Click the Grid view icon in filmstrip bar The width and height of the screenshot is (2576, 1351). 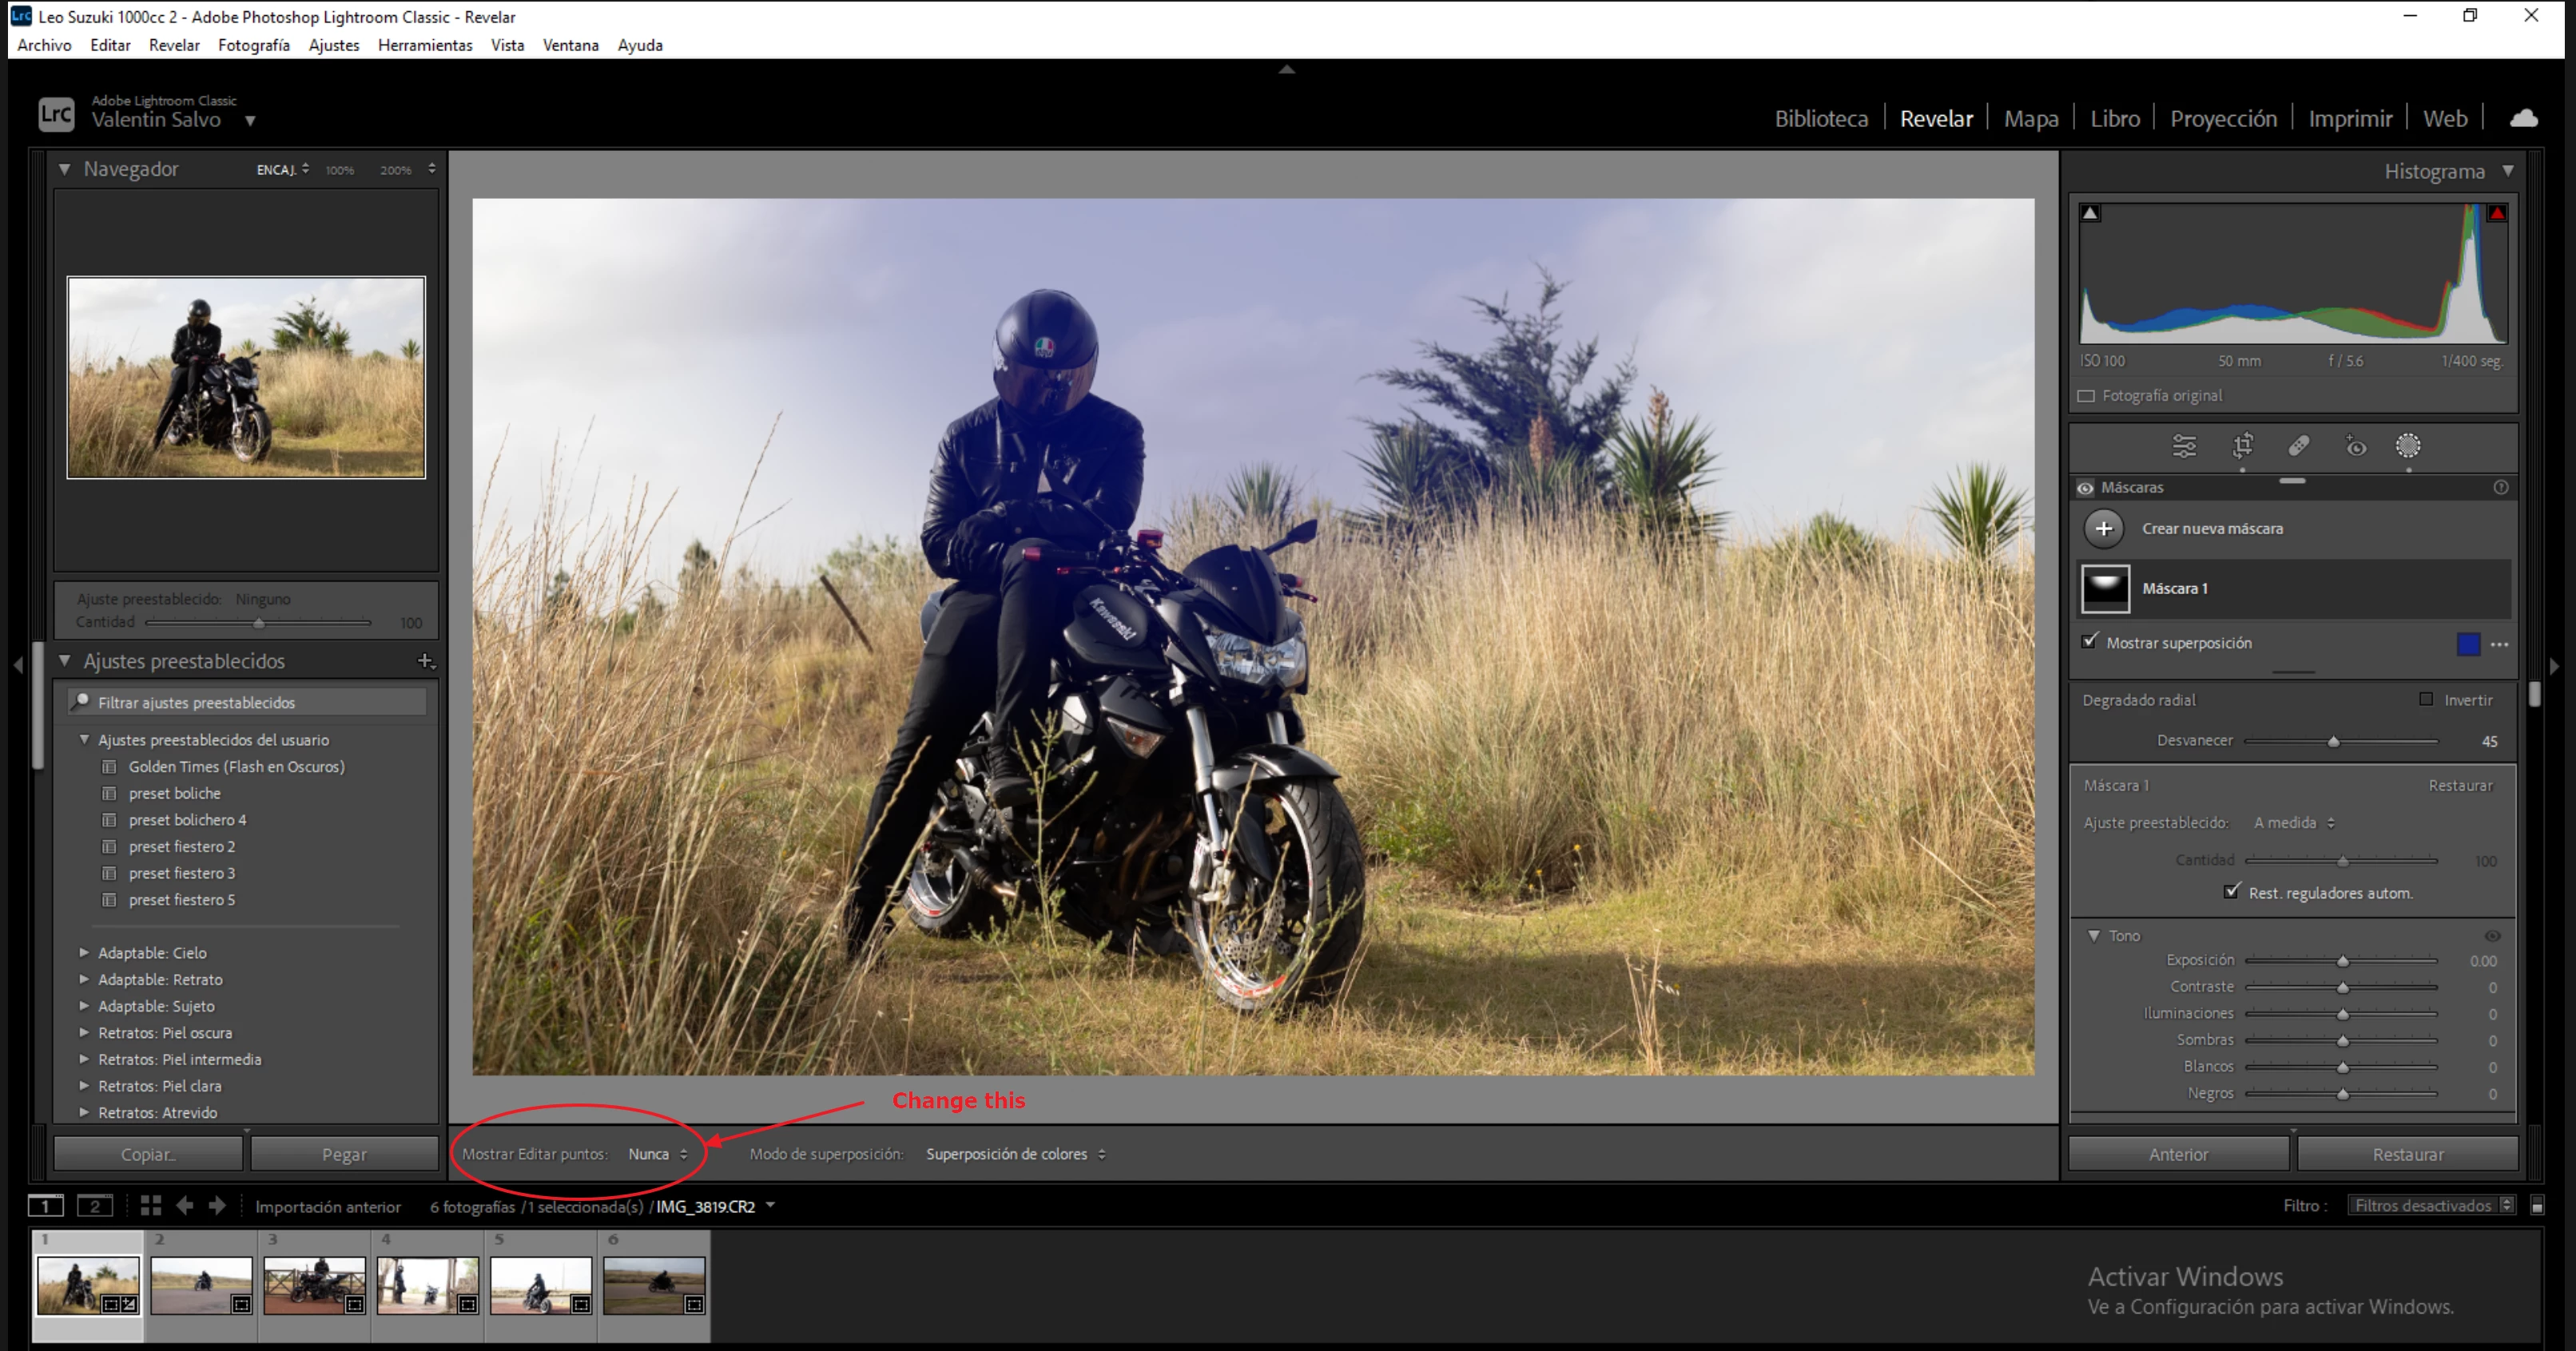tap(151, 1206)
